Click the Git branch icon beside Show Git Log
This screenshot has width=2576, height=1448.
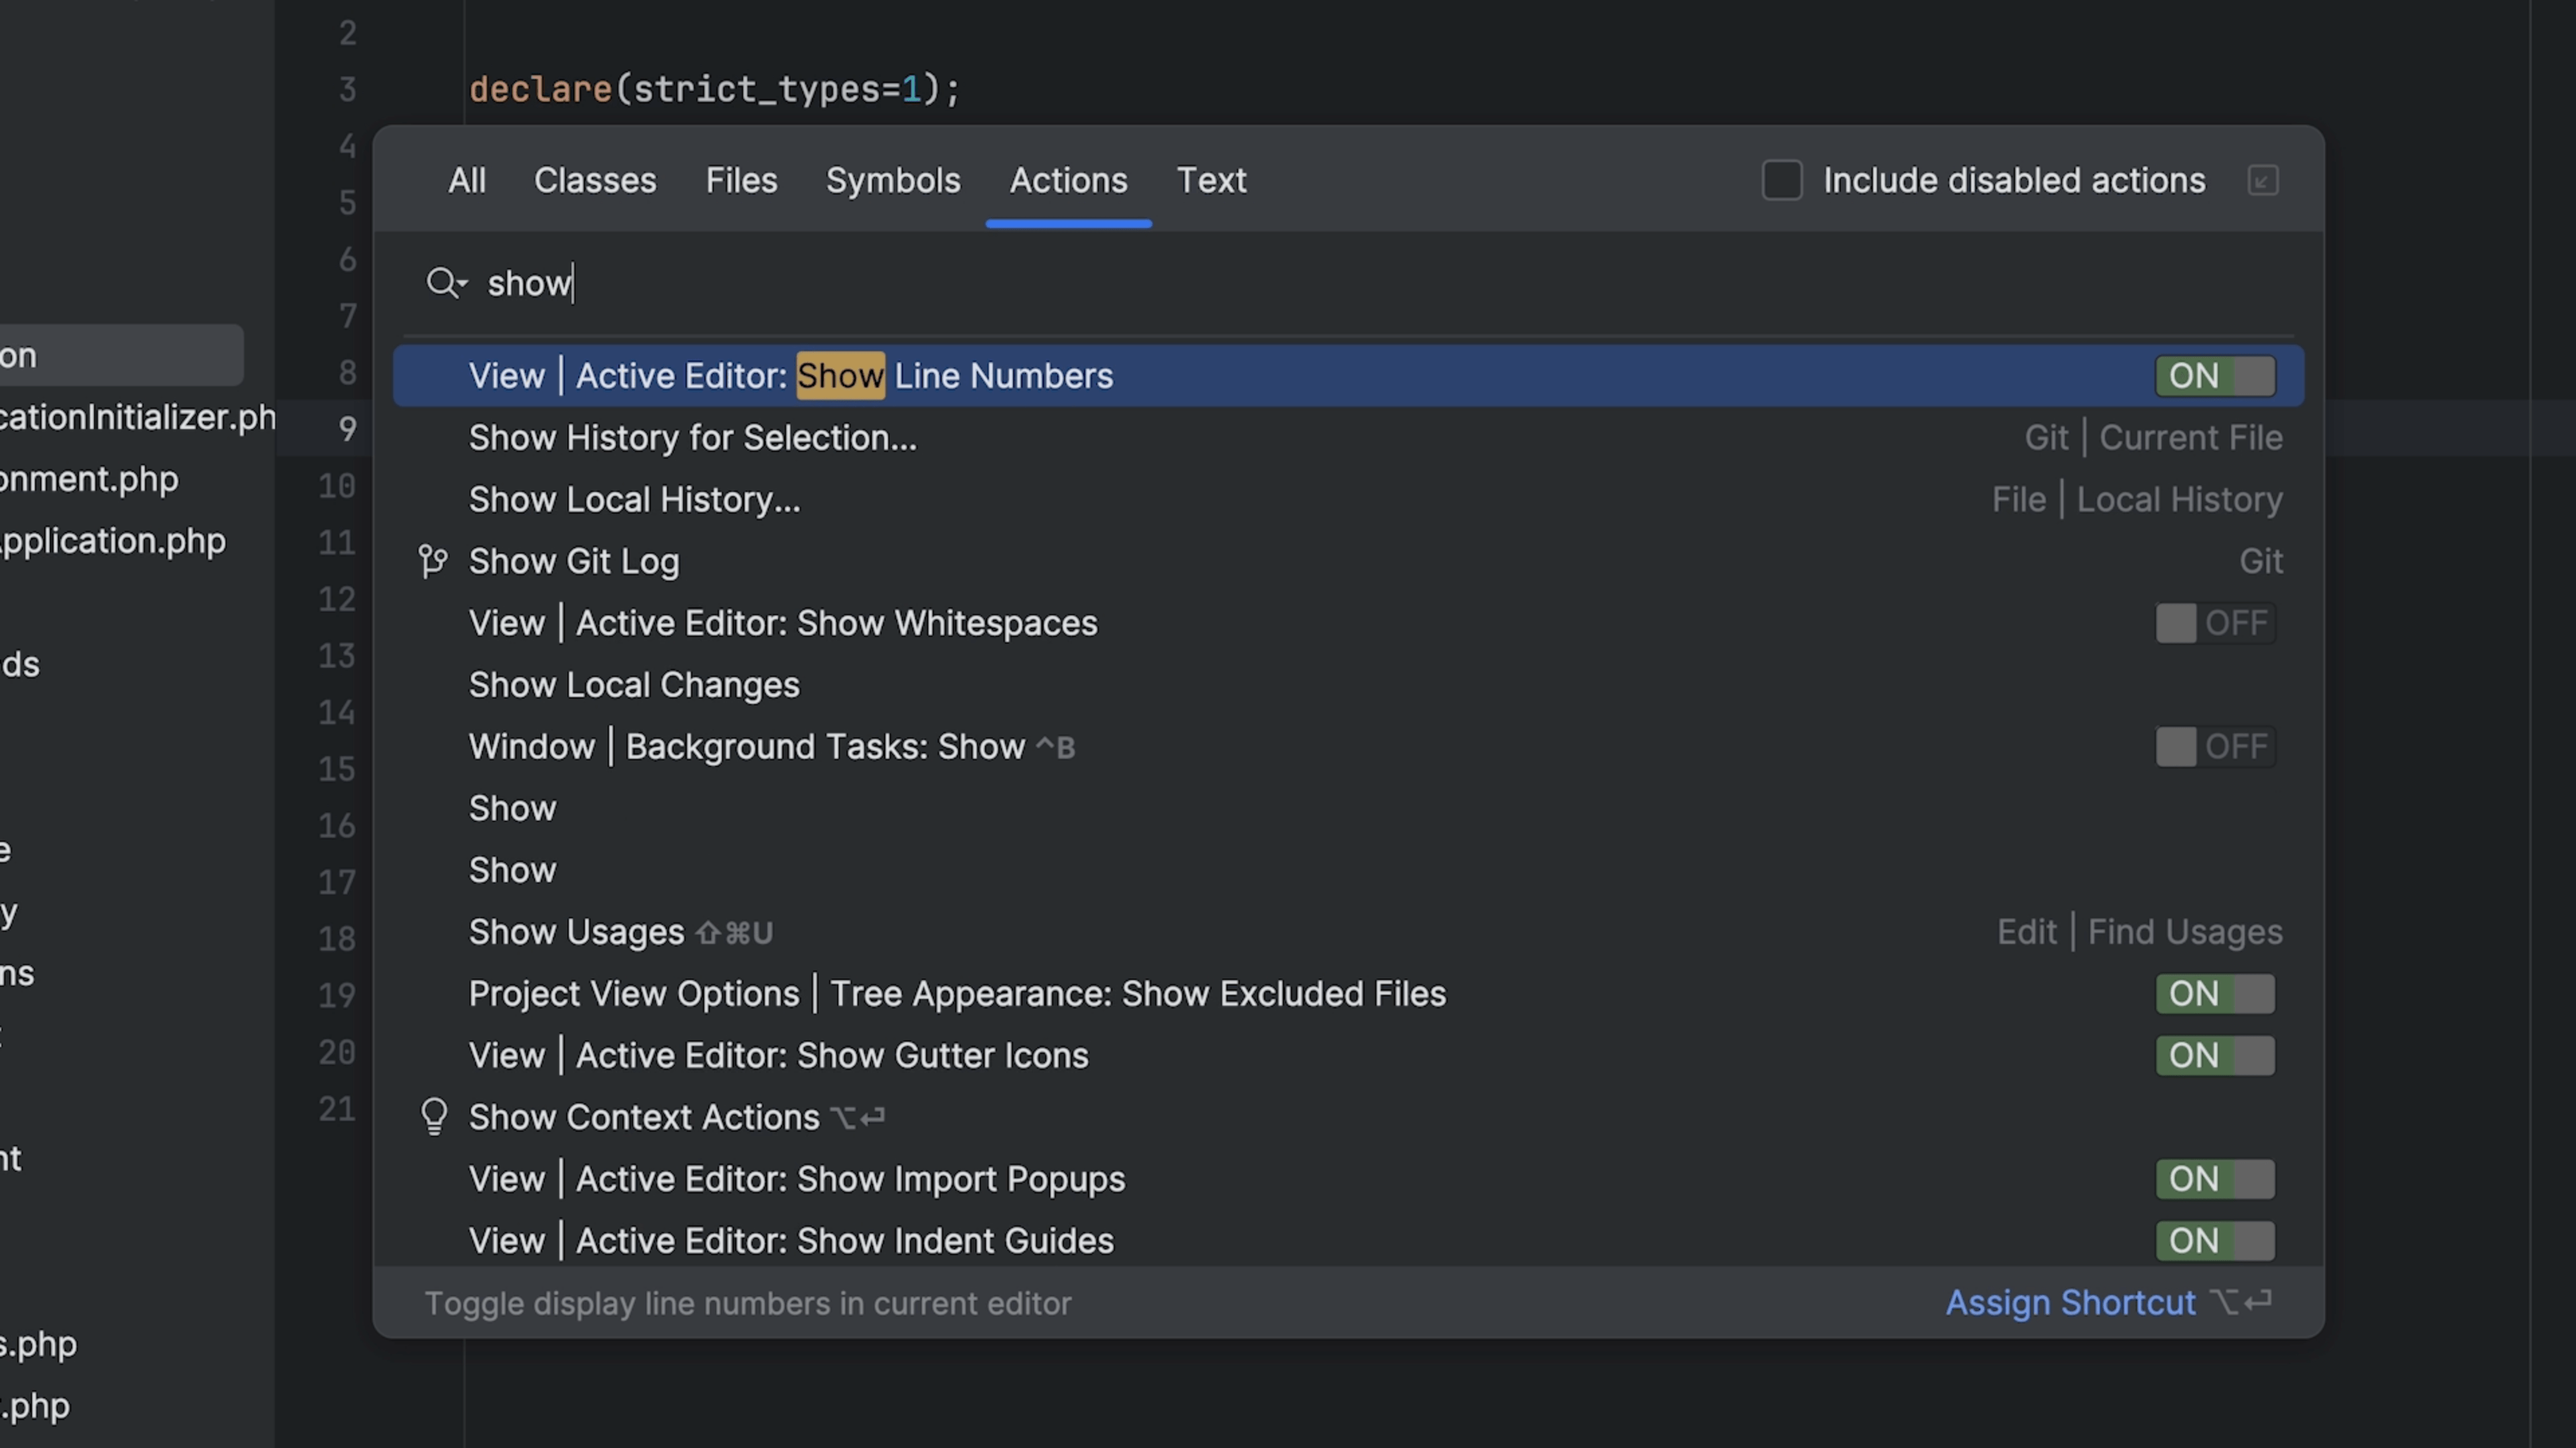(433, 560)
